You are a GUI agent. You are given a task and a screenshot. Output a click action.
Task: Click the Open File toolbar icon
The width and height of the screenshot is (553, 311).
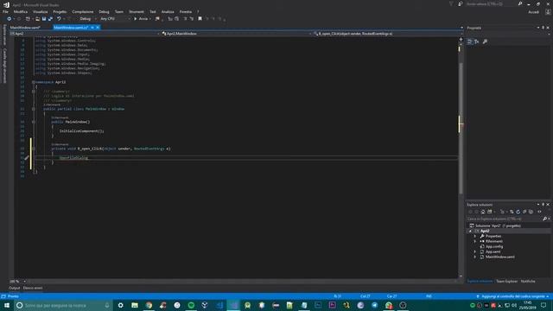[37, 19]
